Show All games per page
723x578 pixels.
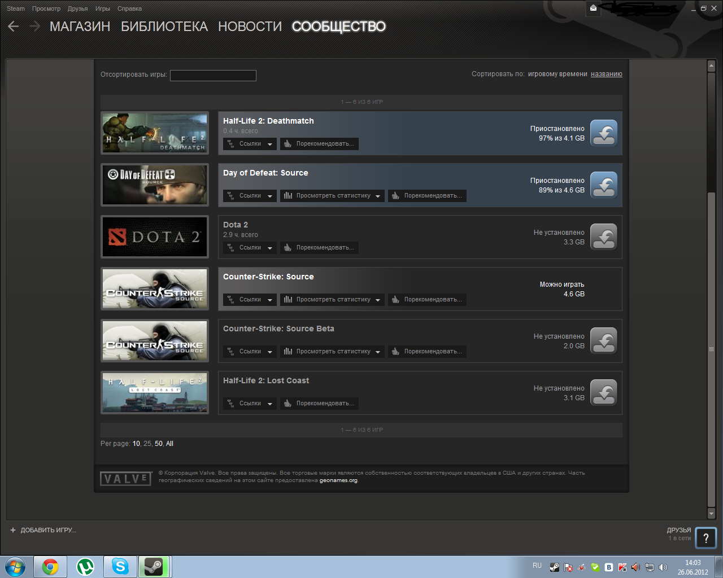(x=169, y=444)
